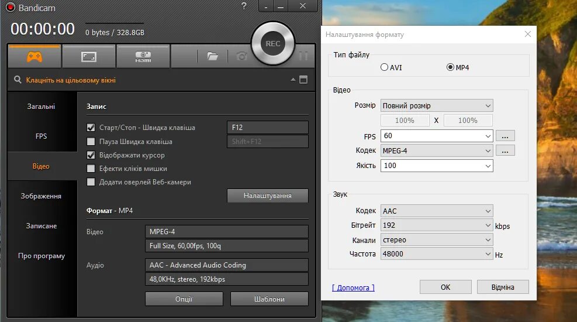Select MP4 file type radio button

(x=450, y=67)
